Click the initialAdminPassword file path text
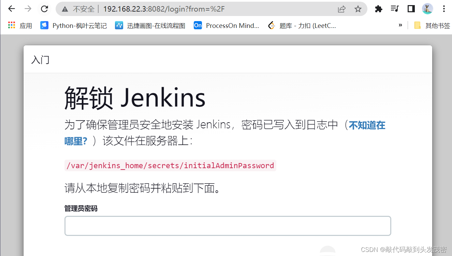This screenshot has width=452, height=256. [170, 166]
